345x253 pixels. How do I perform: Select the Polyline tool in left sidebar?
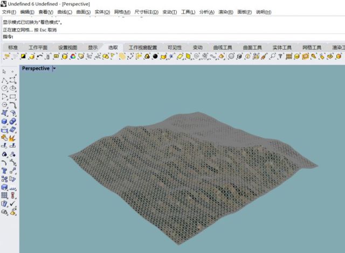point(4,80)
